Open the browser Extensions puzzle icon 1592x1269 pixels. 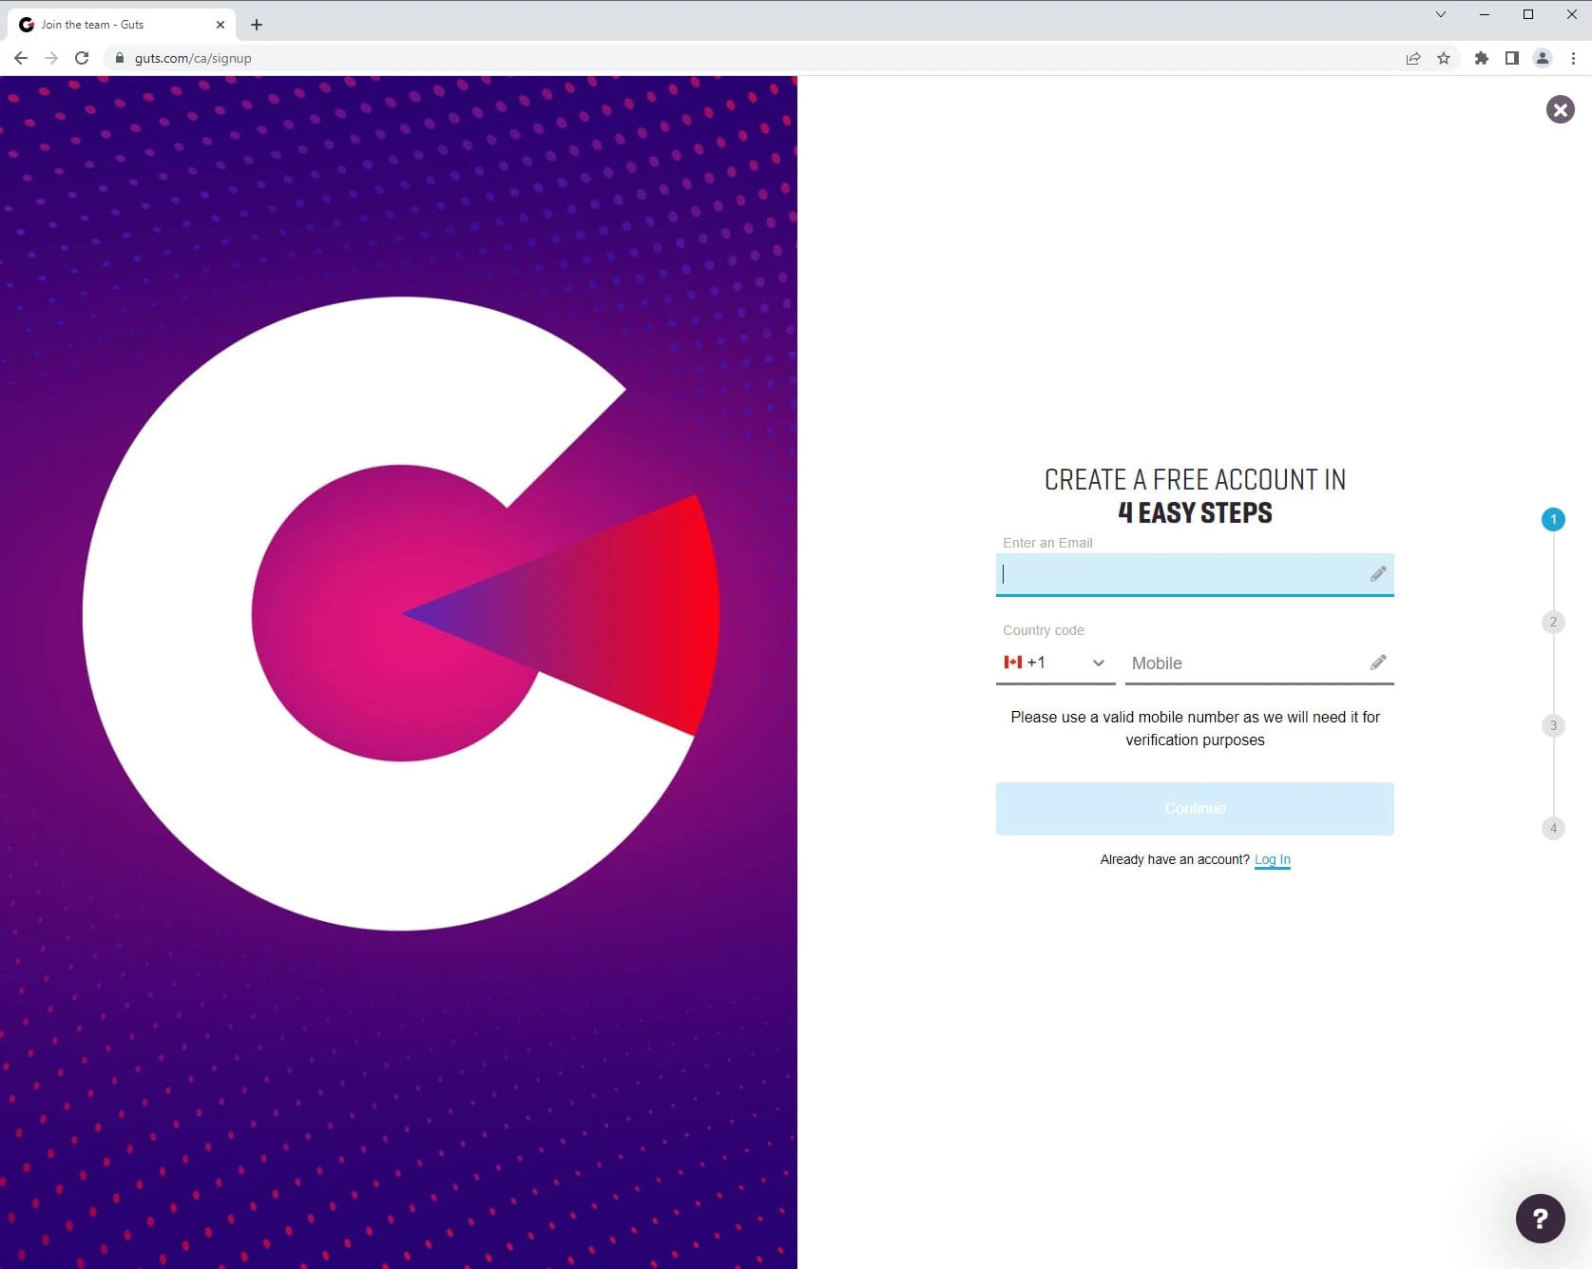tap(1481, 58)
